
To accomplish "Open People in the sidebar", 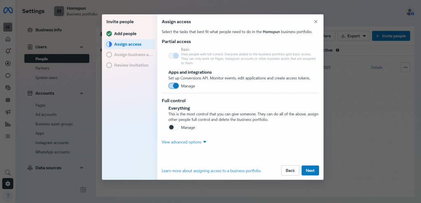I will 57,59.
